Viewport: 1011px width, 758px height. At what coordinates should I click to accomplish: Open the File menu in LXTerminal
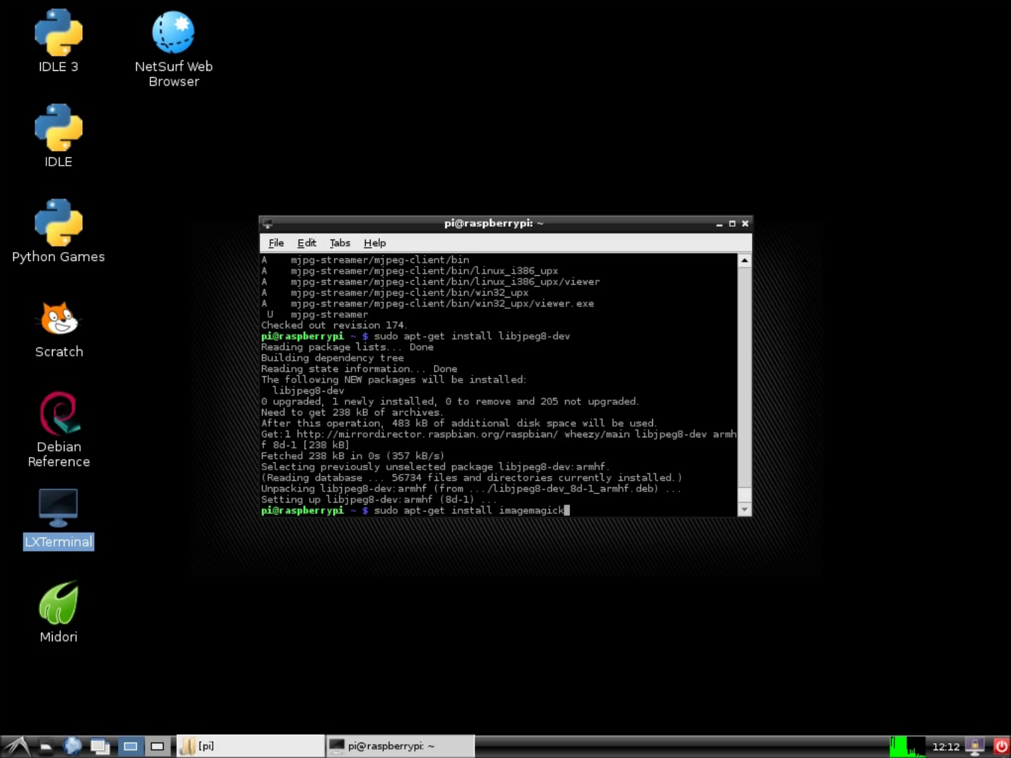[x=276, y=243]
